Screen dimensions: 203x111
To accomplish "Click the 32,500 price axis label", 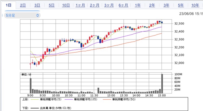I will click(x=179, y=24).
